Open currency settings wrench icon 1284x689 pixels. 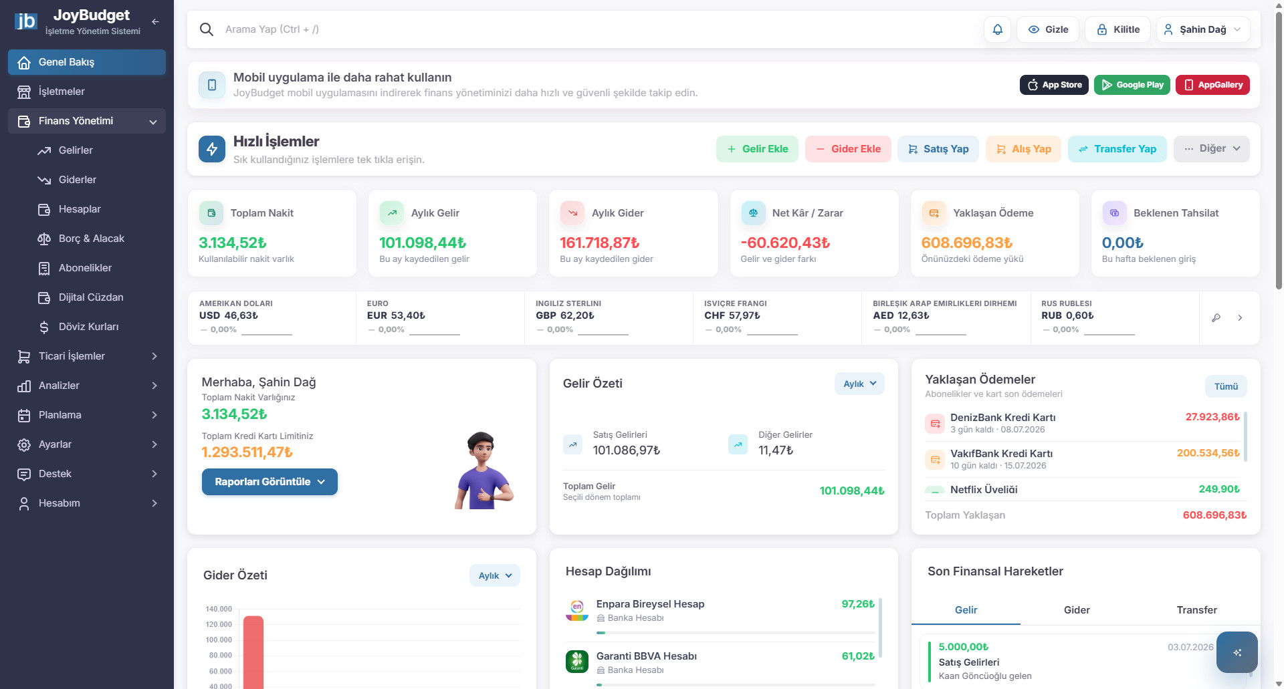click(x=1216, y=318)
